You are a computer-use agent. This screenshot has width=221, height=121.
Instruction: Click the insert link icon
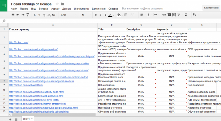pyautogui.click(x=164, y=15)
